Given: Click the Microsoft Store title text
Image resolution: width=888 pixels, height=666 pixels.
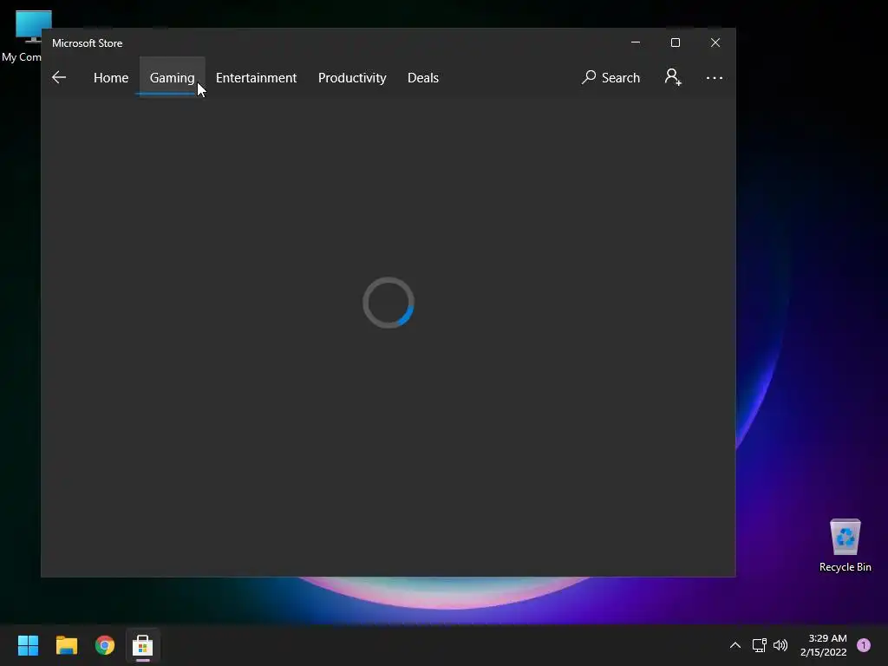Looking at the screenshot, I should [x=88, y=43].
